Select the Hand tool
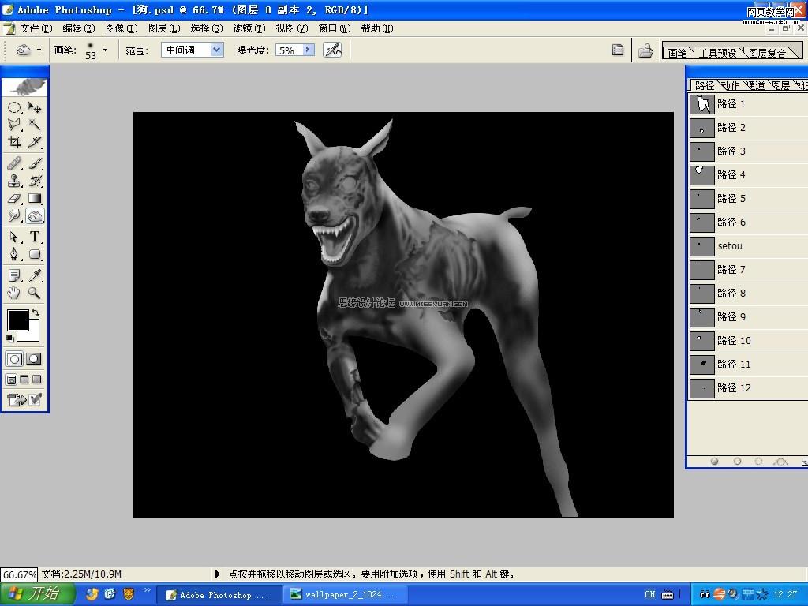Image resolution: width=808 pixels, height=606 pixels. click(x=14, y=294)
